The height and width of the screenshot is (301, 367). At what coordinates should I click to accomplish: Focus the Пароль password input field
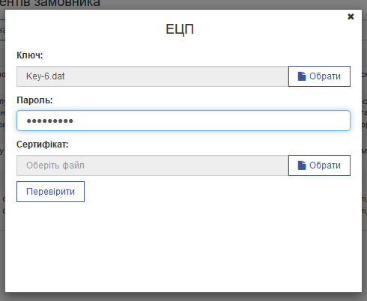point(183,121)
